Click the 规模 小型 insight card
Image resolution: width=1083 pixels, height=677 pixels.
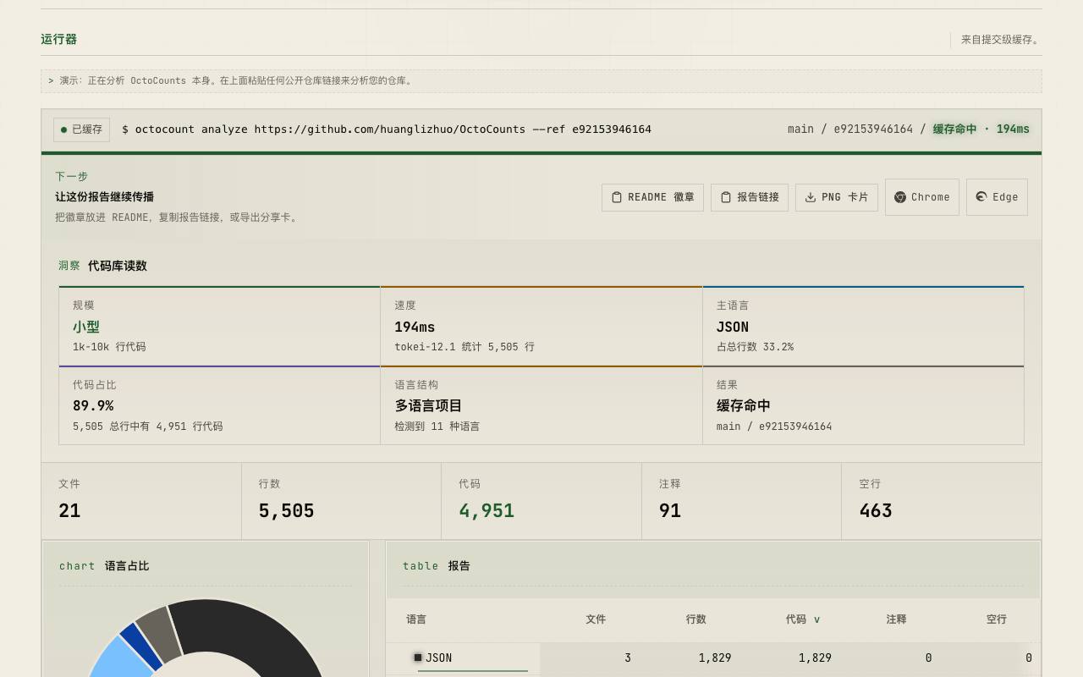[x=219, y=326]
